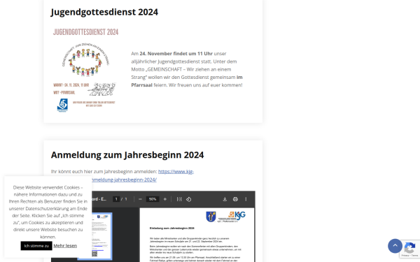Click the fit-to-page icon in PDF toolbar
The image size is (420, 262).
click(x=179, y=199)
